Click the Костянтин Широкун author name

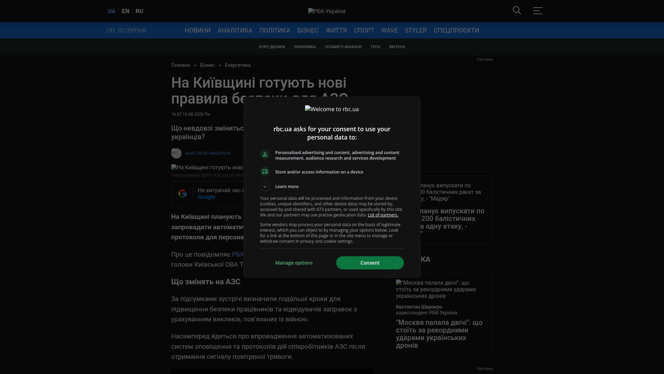419,307
